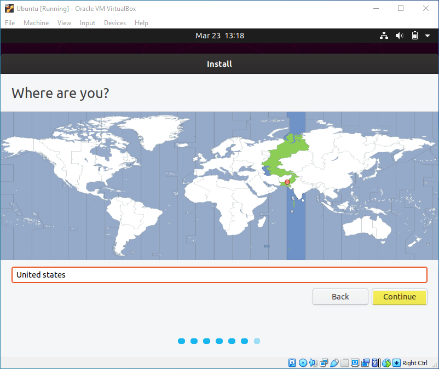Click the Install window title
This screenshot has width=439, height=369.
[220, 64]
